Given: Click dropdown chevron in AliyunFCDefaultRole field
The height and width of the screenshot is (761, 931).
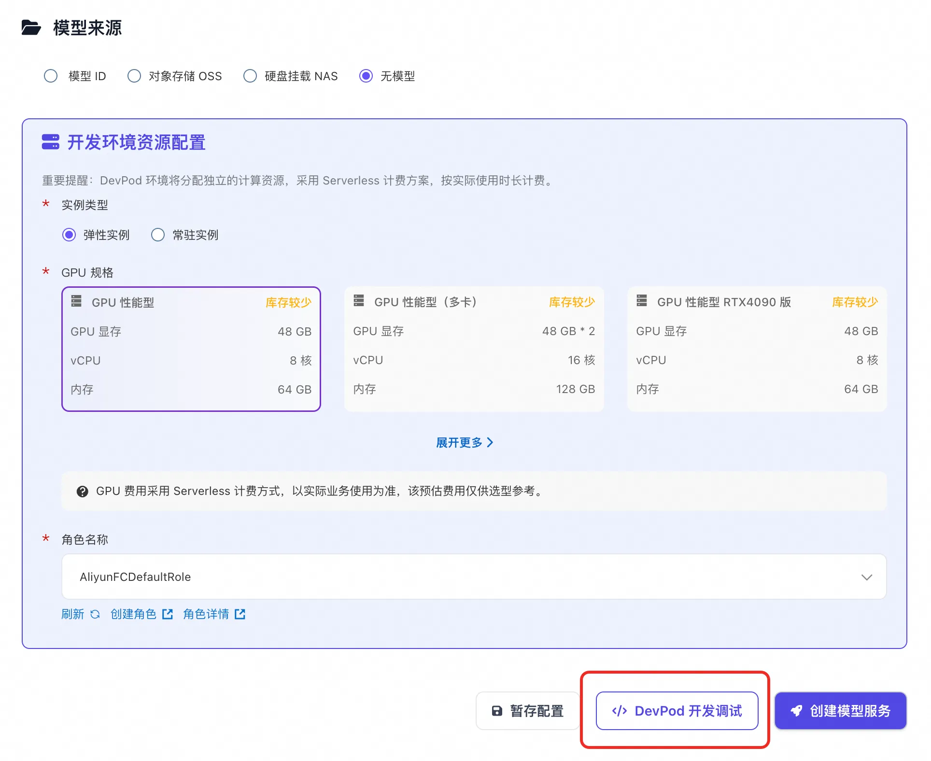Looking at the screenshot, I should pos(866,578).
